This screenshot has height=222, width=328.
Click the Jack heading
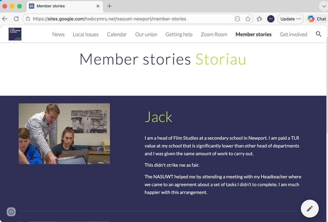coord(159,117)
